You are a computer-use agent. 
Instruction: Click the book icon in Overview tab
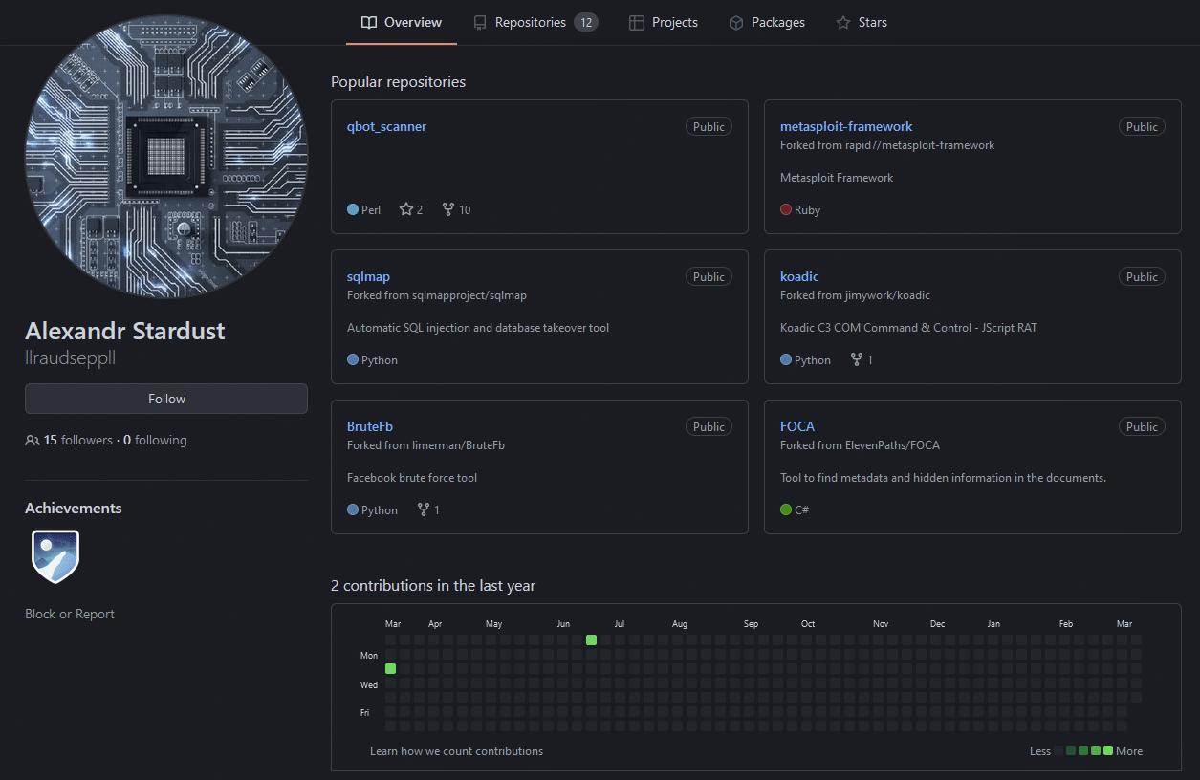(369, 22)
